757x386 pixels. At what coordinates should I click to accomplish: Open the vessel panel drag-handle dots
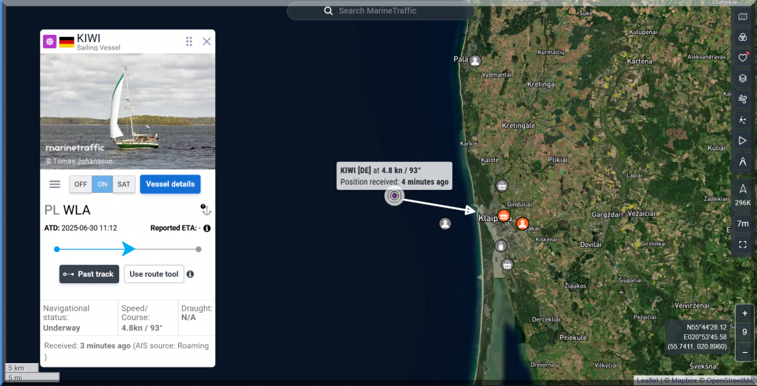(189, 41)
